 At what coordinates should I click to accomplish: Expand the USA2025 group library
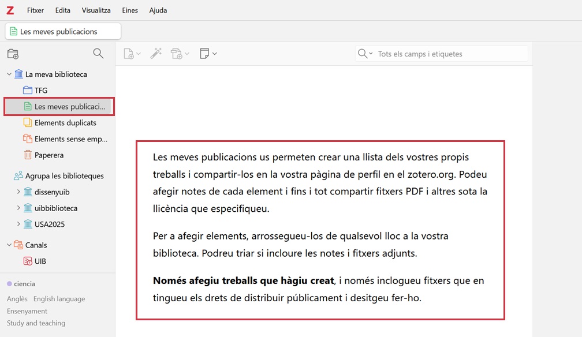click(x=18, y=224)
